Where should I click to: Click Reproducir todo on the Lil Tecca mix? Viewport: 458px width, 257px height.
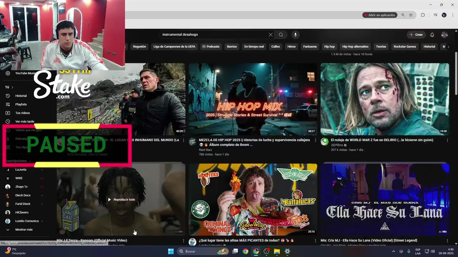(x=121, y=200)
